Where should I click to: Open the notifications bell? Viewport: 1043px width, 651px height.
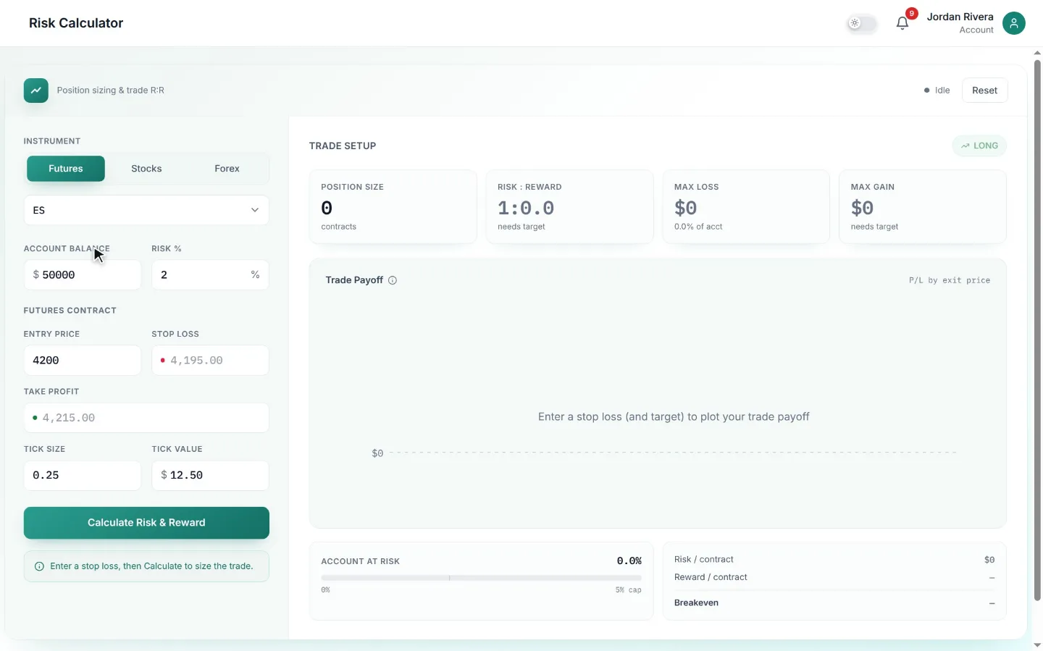(902, 23)
